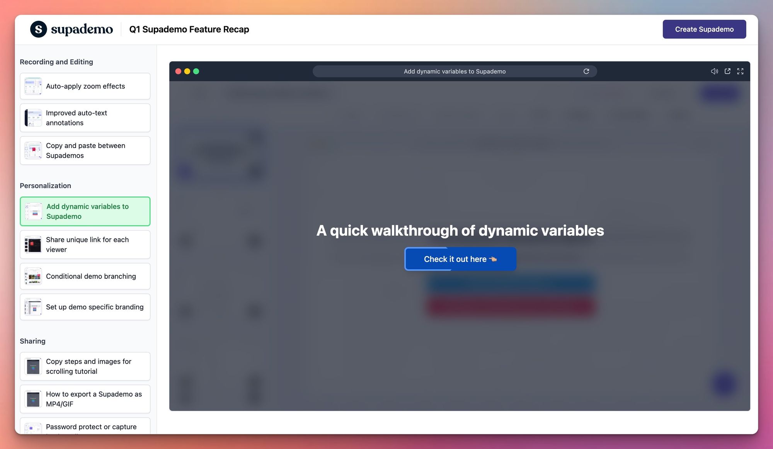
Task: Click the Share unique link thumbnail
Action: (x=33, y=245)
